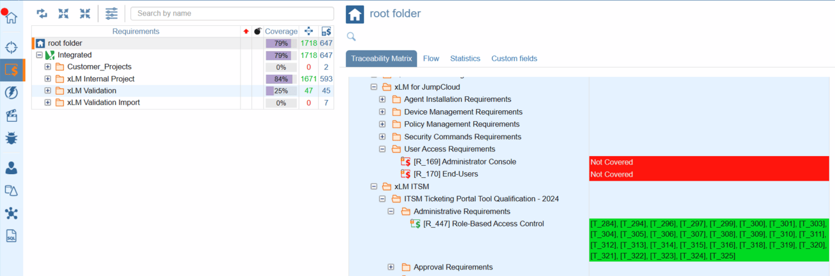Click the green covered tests cell for R_447
Viewport: 835px width, 276px height.
(709, 240)
